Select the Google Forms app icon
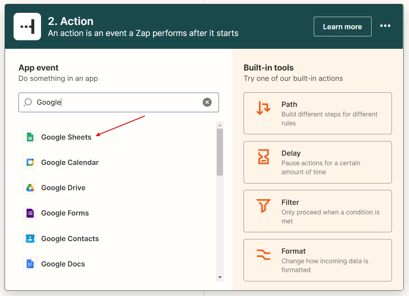The image size is (409, 296). [30, 213]
